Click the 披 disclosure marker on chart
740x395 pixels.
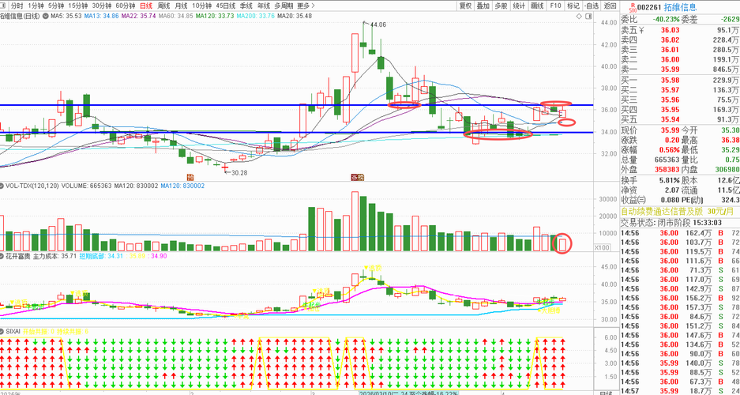(190, 177)
